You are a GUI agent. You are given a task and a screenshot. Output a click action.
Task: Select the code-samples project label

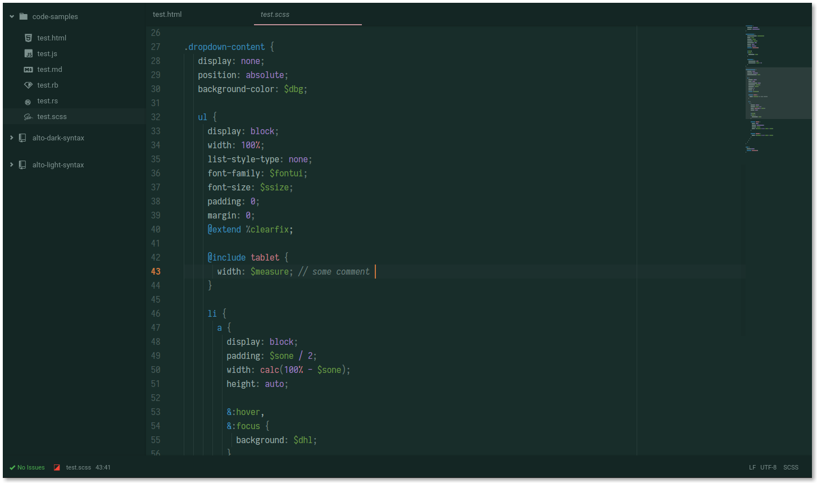(55, 16)
